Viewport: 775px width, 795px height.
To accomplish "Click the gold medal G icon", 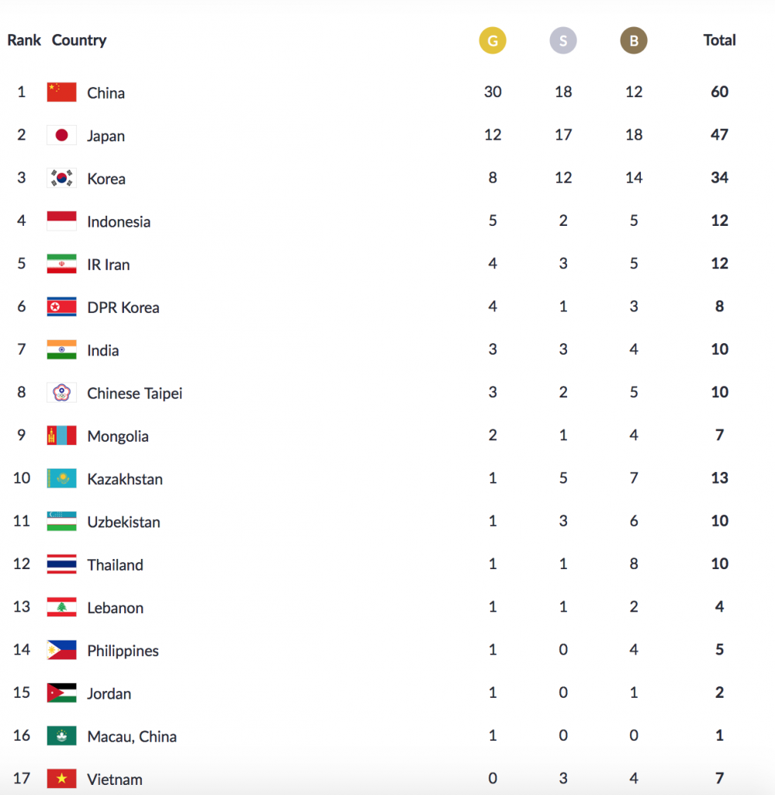I will pyautogui.click(x=493, y=41).
